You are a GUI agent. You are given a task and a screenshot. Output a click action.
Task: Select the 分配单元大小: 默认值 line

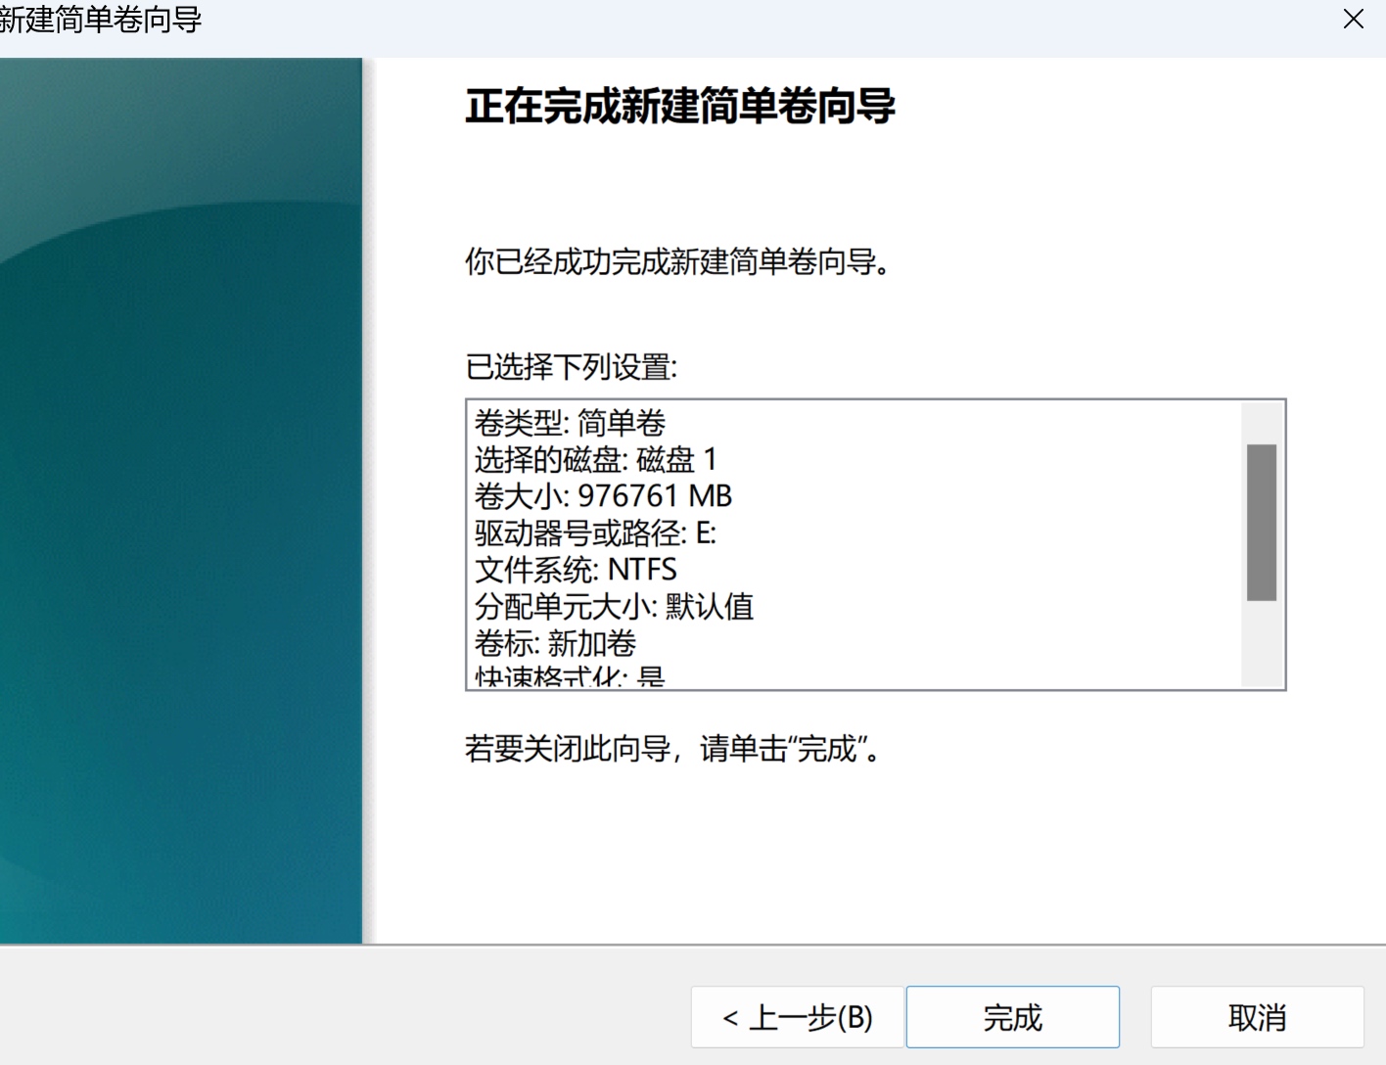(x=614, y=607)
